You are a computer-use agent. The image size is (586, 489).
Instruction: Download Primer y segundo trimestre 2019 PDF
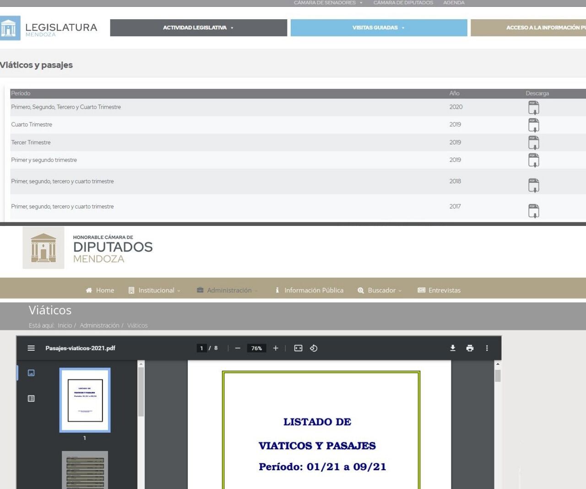534,160
